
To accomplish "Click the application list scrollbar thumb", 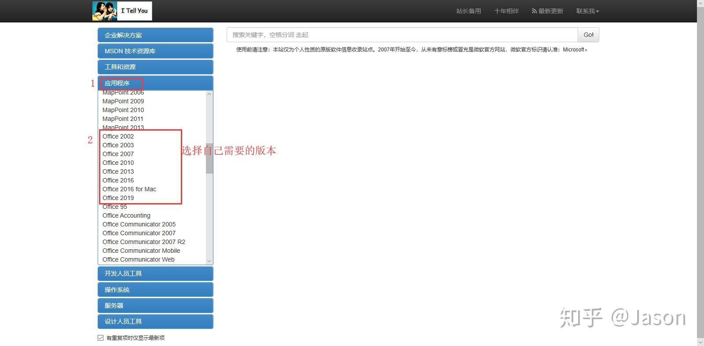I will click(209, 158).
